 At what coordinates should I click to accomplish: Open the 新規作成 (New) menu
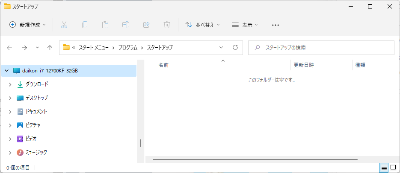tap(27, 25)
